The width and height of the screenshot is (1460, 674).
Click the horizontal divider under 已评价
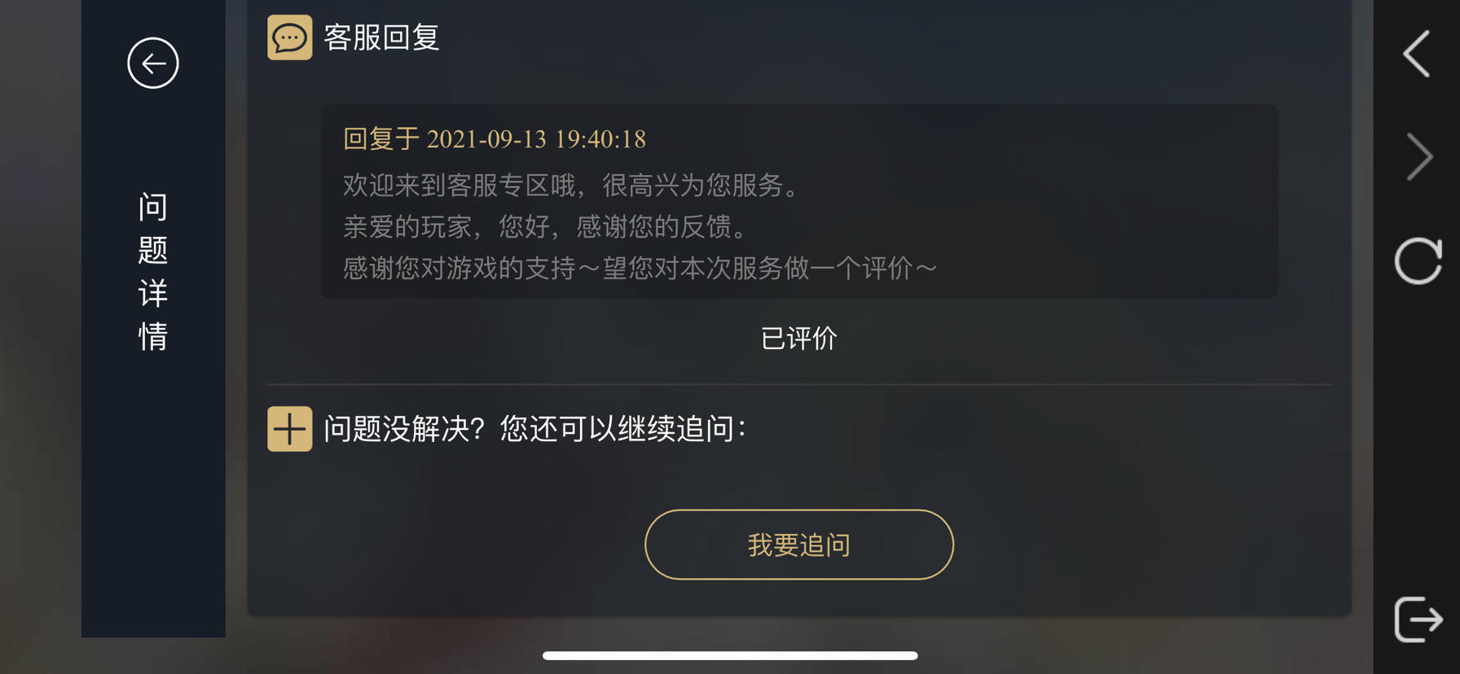click(x=799, y=384)
